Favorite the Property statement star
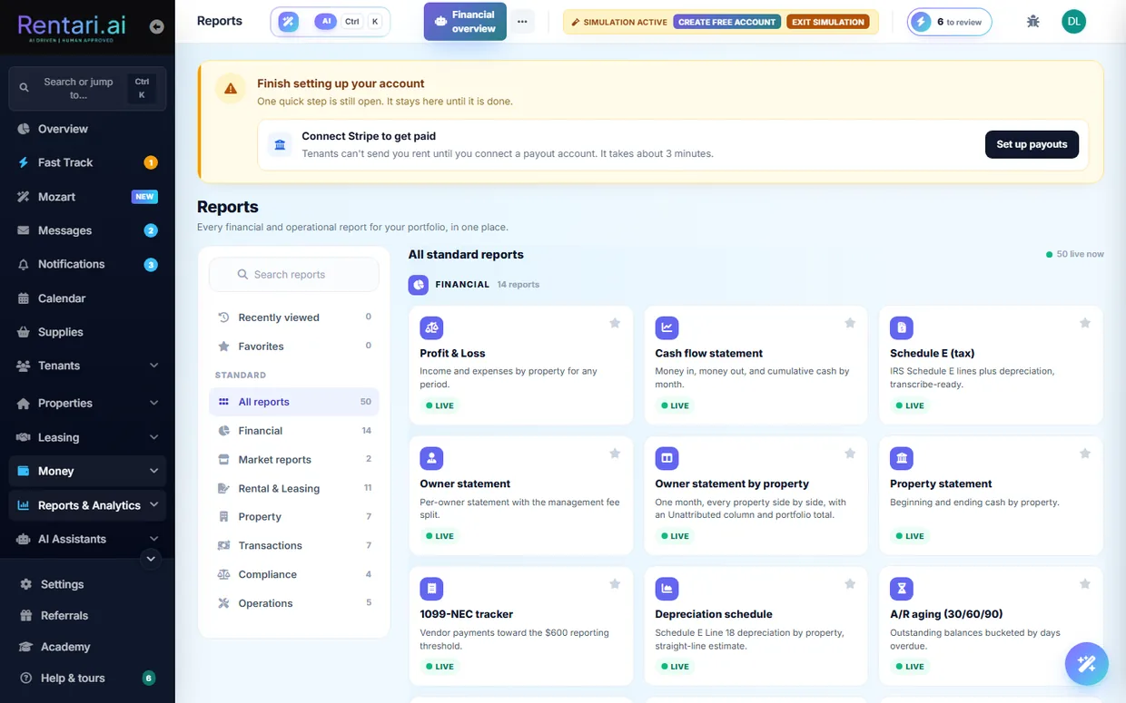This screenshot has height=703, width=1126. [1085, 454]
